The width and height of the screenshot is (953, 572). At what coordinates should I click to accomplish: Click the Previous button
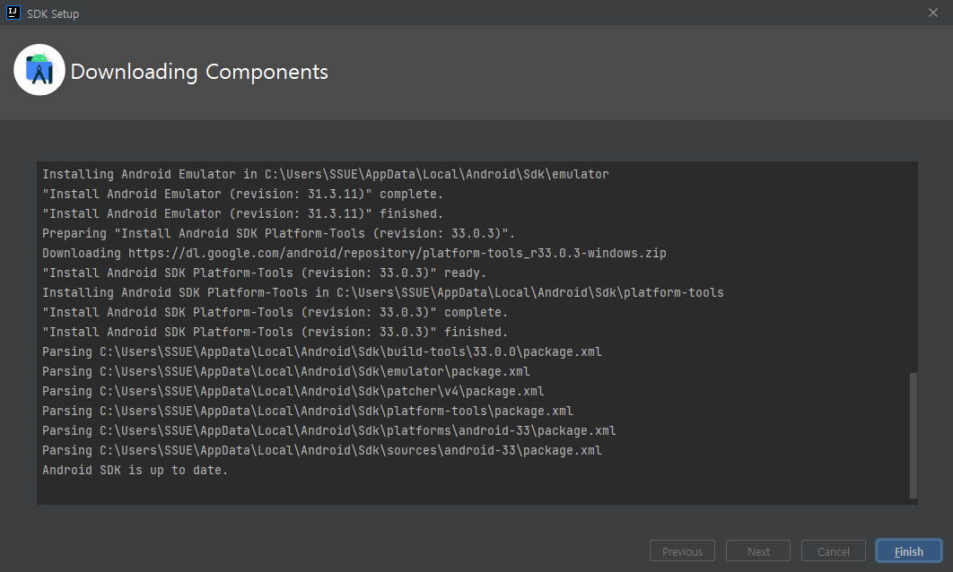click(x=682, y=550)
